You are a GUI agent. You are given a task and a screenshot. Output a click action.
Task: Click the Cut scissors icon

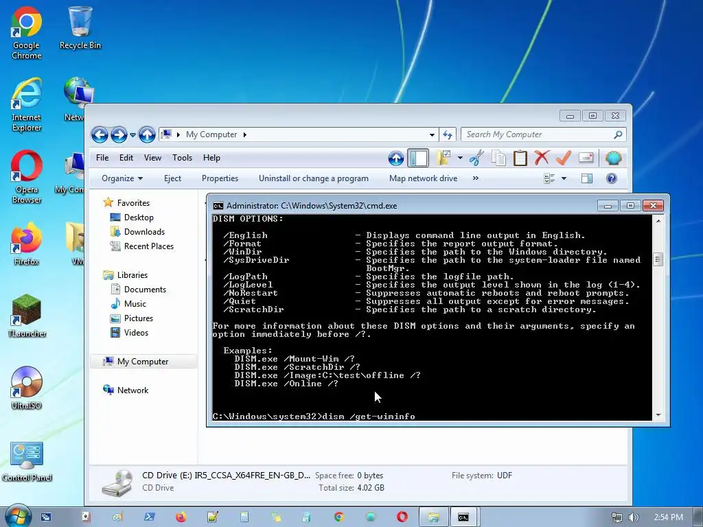pyautogui.click(x=476, y=158)
